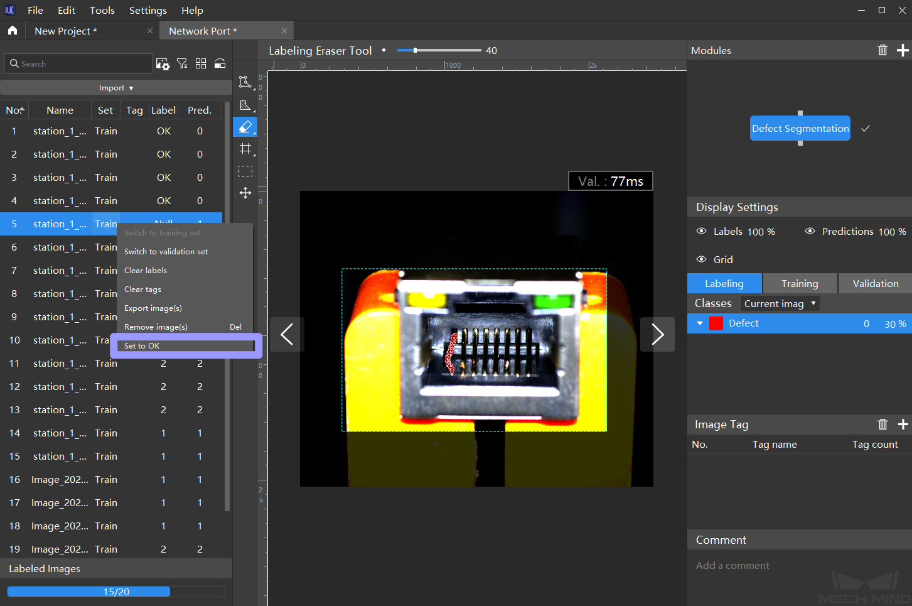Click the red Defect color swatch

tap(716, 323)
